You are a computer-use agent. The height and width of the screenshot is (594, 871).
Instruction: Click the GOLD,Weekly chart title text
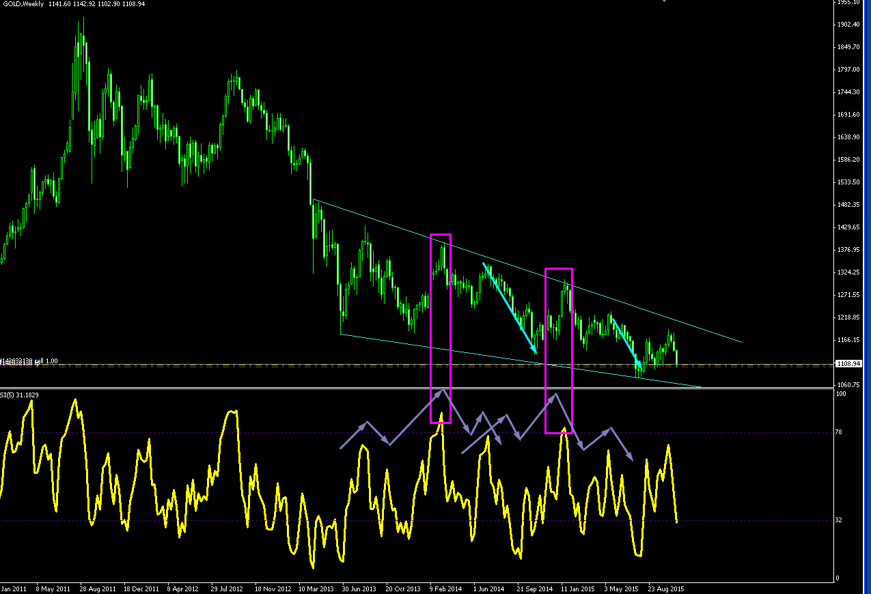coord(22,5)
